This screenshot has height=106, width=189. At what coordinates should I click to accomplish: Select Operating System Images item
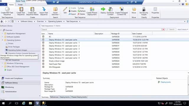pyautogui.click(x=17, y=50)
